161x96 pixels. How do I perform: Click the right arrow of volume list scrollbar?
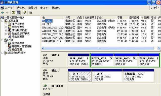pyautogui.click(x=159, y=48)
